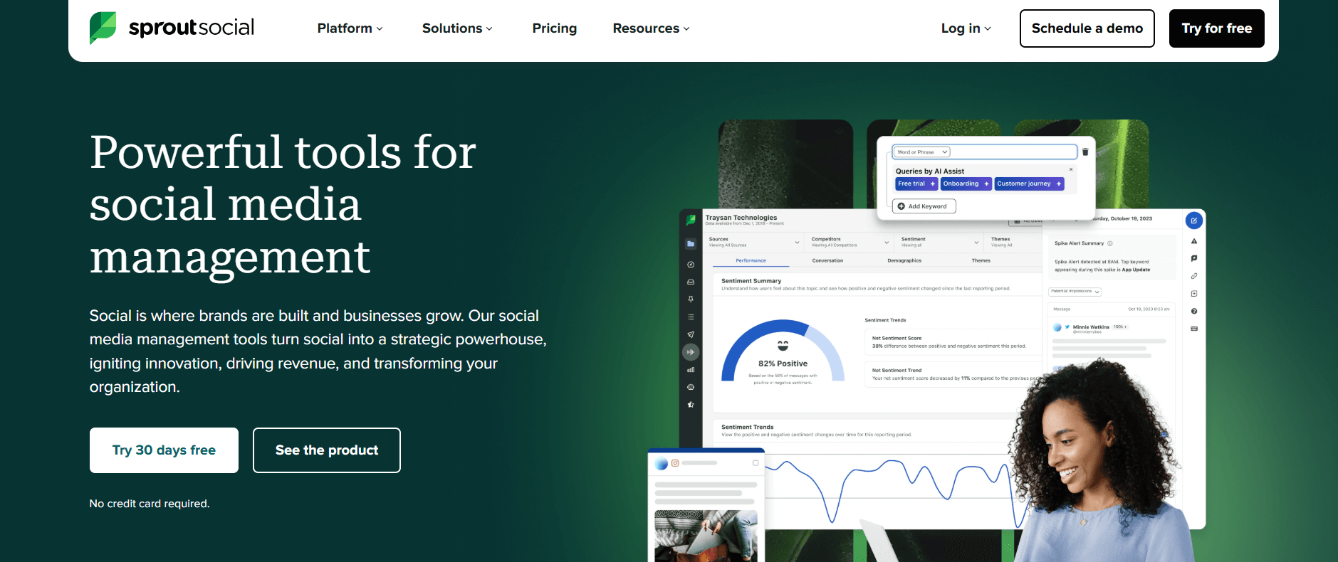Click the Traysan Technologies title
The image size is (1338, 562).
[741, 218]
